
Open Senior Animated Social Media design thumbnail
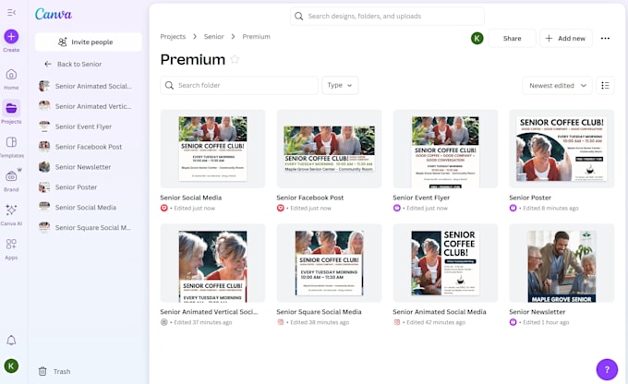pyautogui.click(x=445, y=263)
